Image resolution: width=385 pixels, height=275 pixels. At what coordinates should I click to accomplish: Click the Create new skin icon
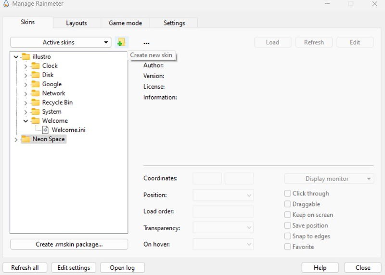tap(122, 42)
